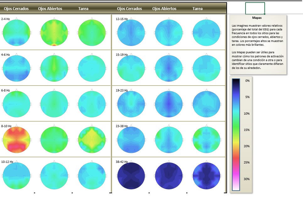Click the 2-4 Hz Tarea head map
This screenshot has width=303, height=197.
92,33
